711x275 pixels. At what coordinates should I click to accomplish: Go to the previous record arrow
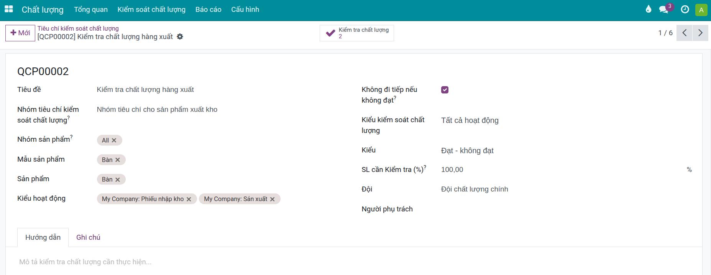pyautogui.click(x=685, y=33)
